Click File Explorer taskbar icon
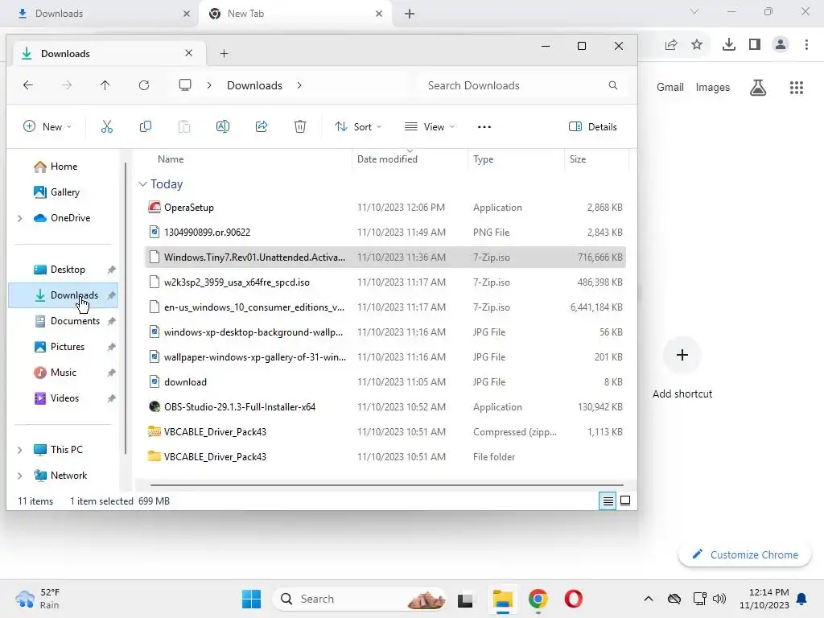This screenshot has height=618, width=824. (502, 599)
